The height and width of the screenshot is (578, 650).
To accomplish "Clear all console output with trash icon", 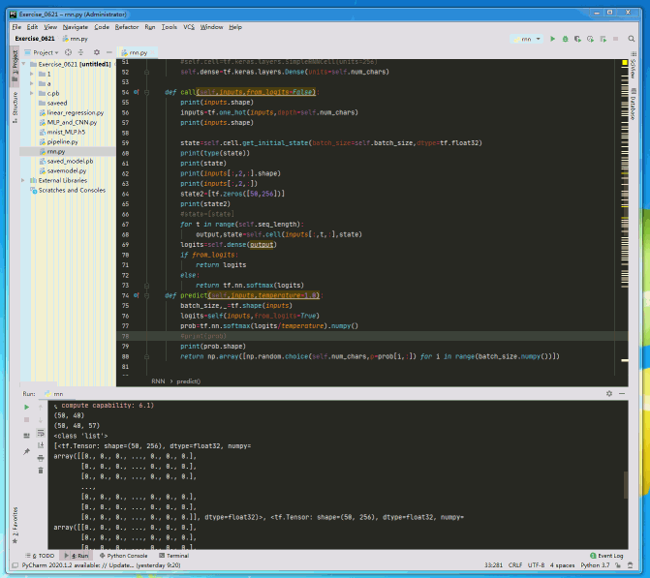I will tap(41, 471).
